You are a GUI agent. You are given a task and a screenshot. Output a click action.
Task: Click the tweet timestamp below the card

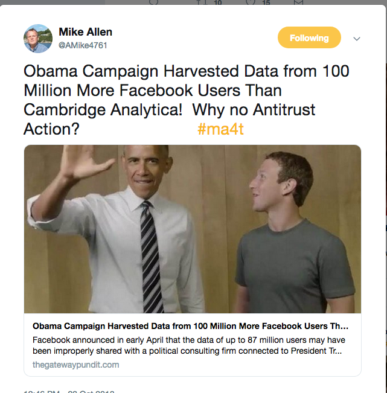[66, 391]
